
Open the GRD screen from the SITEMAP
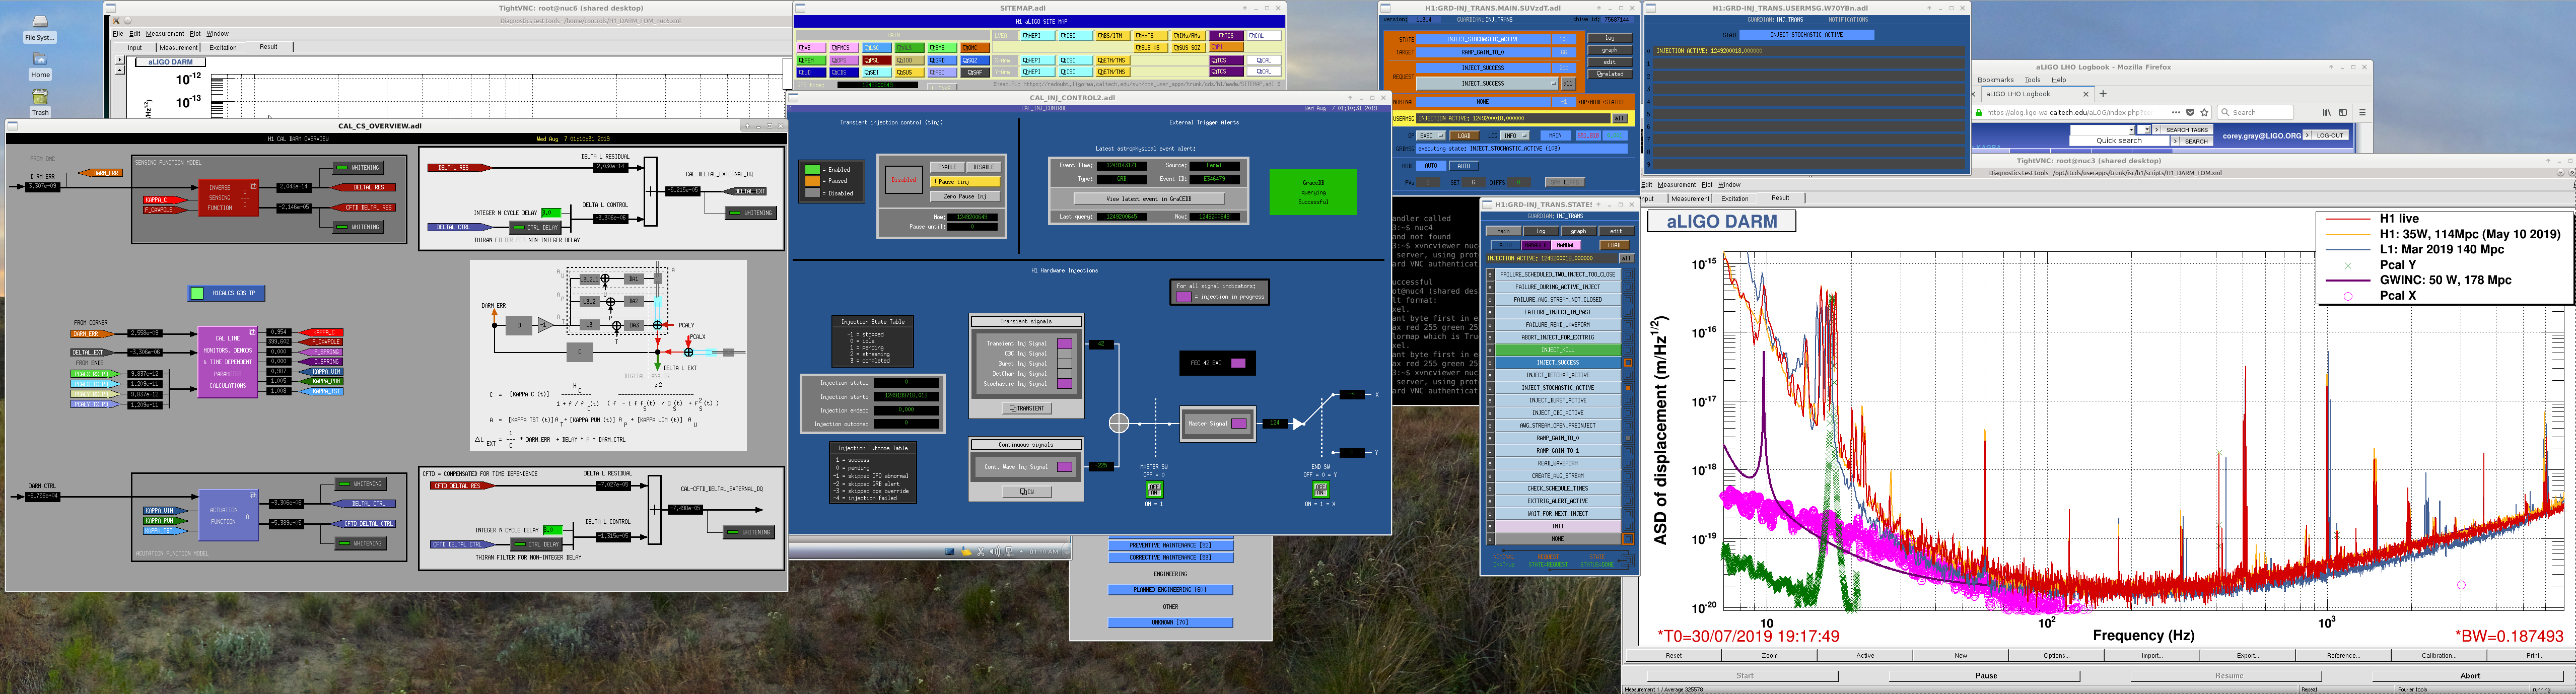point(943,60)
